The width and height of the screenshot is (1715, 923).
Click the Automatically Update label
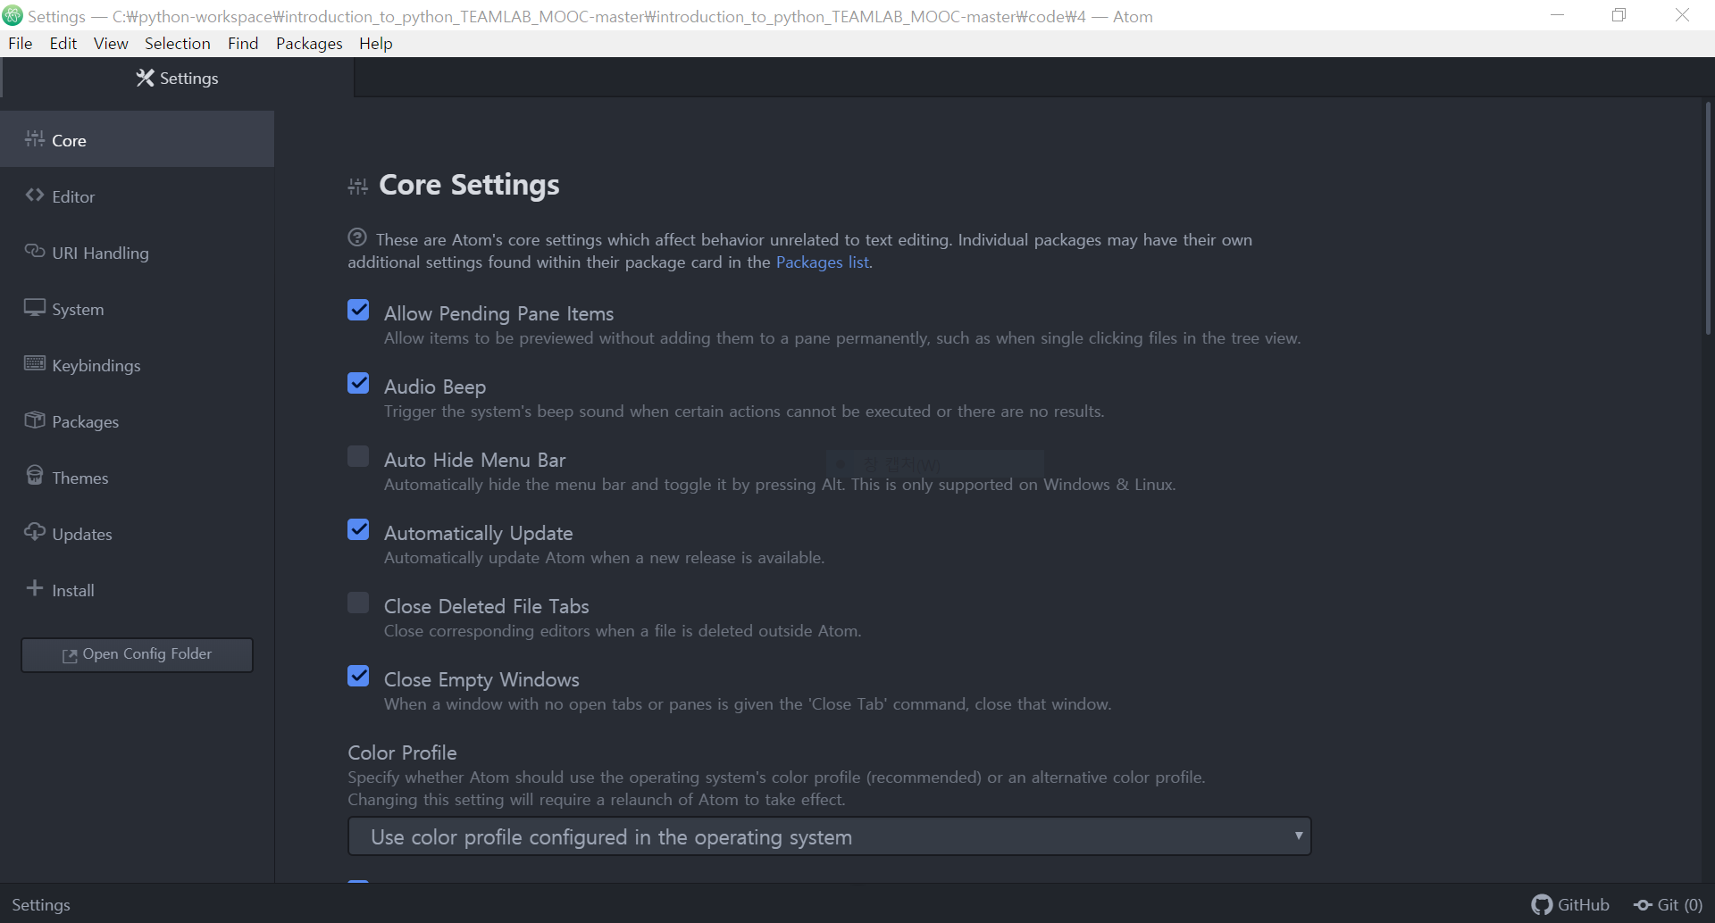(x=478, y=533)
